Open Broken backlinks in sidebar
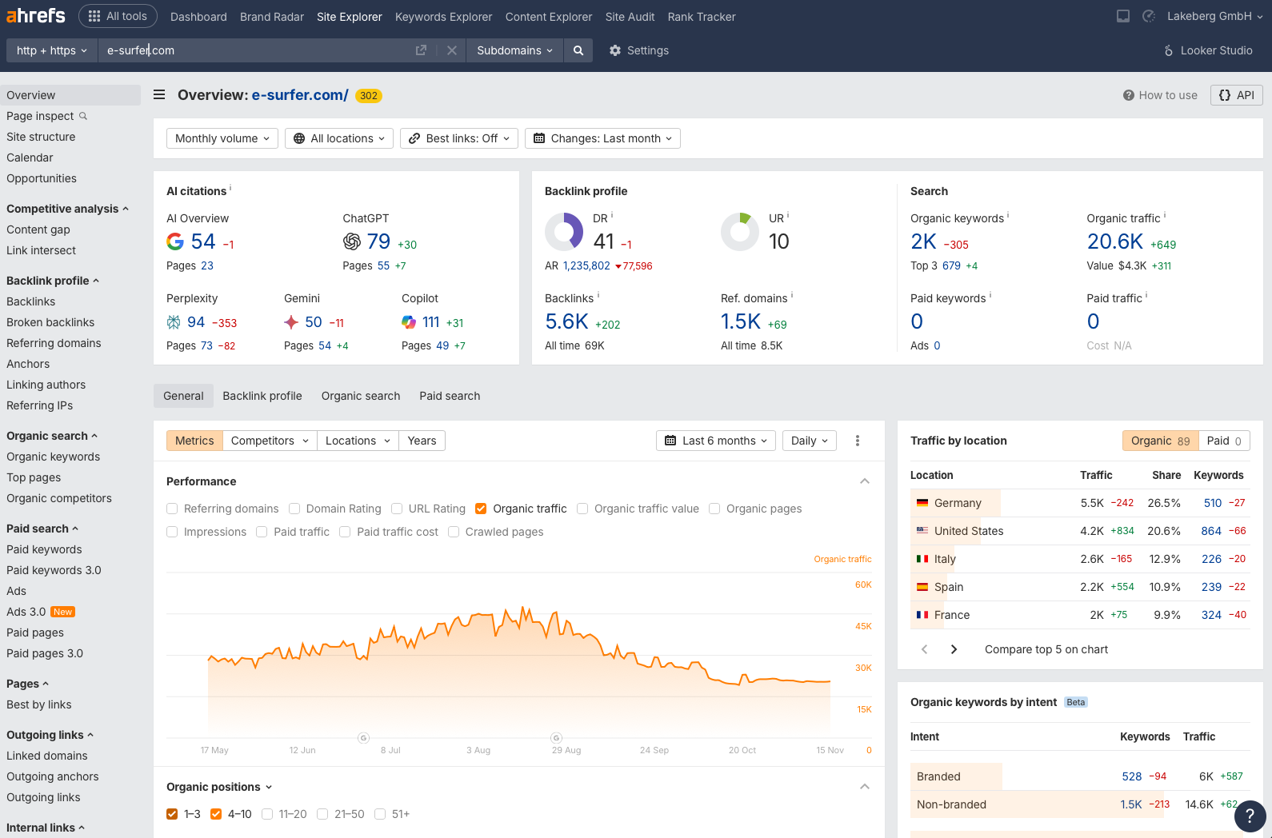1272x838 pixels. (50, 322)
